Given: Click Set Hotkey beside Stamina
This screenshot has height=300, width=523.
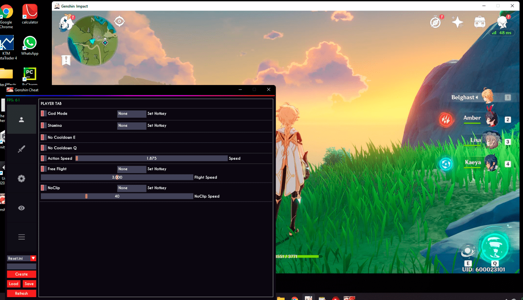Looking at the screenshot, I should click(x=157, y=125).
